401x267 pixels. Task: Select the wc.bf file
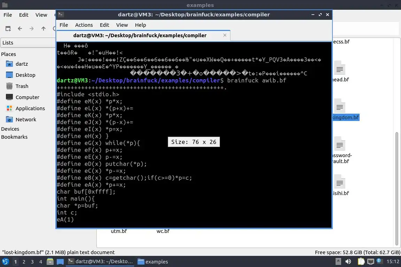pos(163,231)
